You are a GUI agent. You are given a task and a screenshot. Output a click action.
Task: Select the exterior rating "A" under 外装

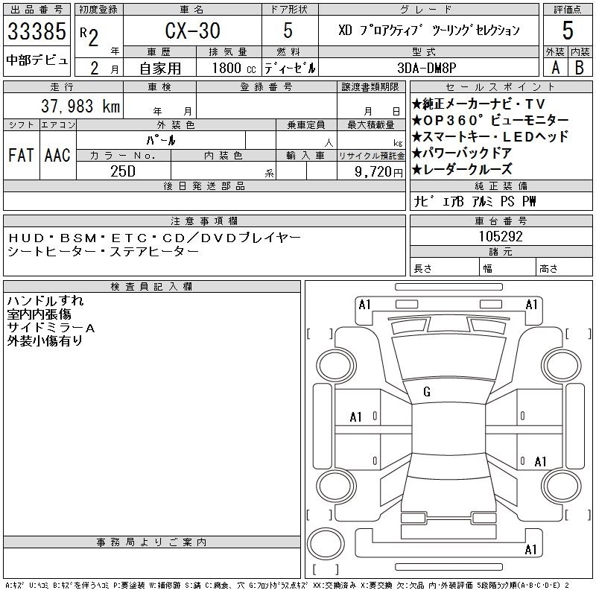pyautogui.click(x=556, y=68)
